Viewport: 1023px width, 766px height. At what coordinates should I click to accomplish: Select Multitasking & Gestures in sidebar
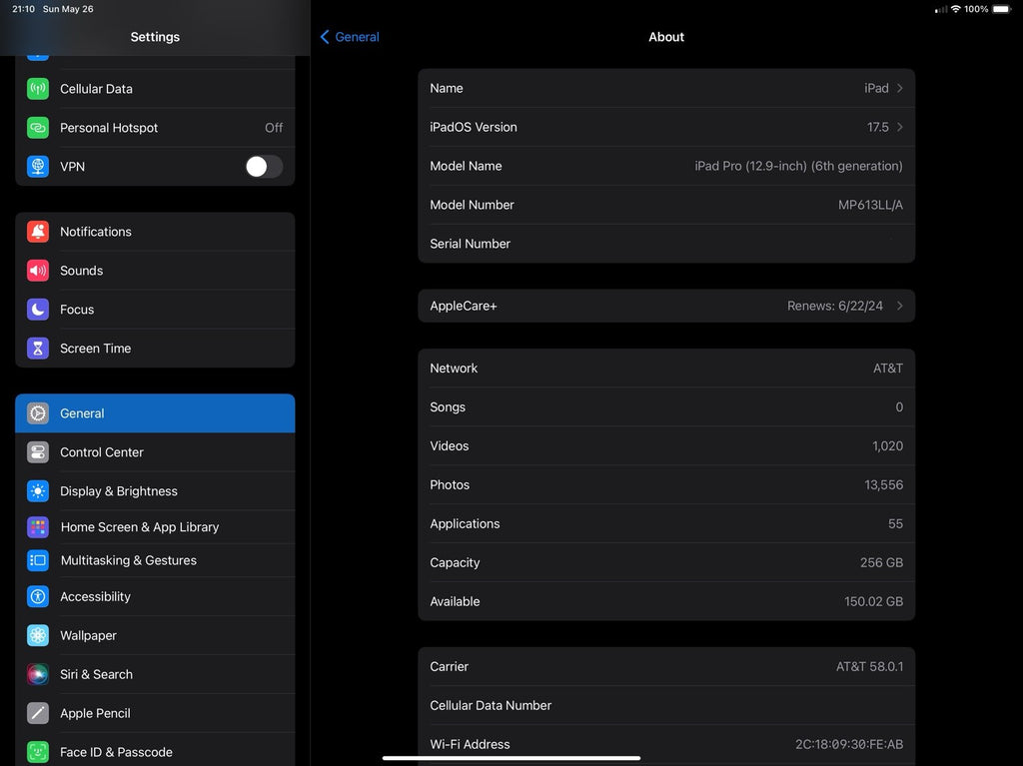pos(128,560)
